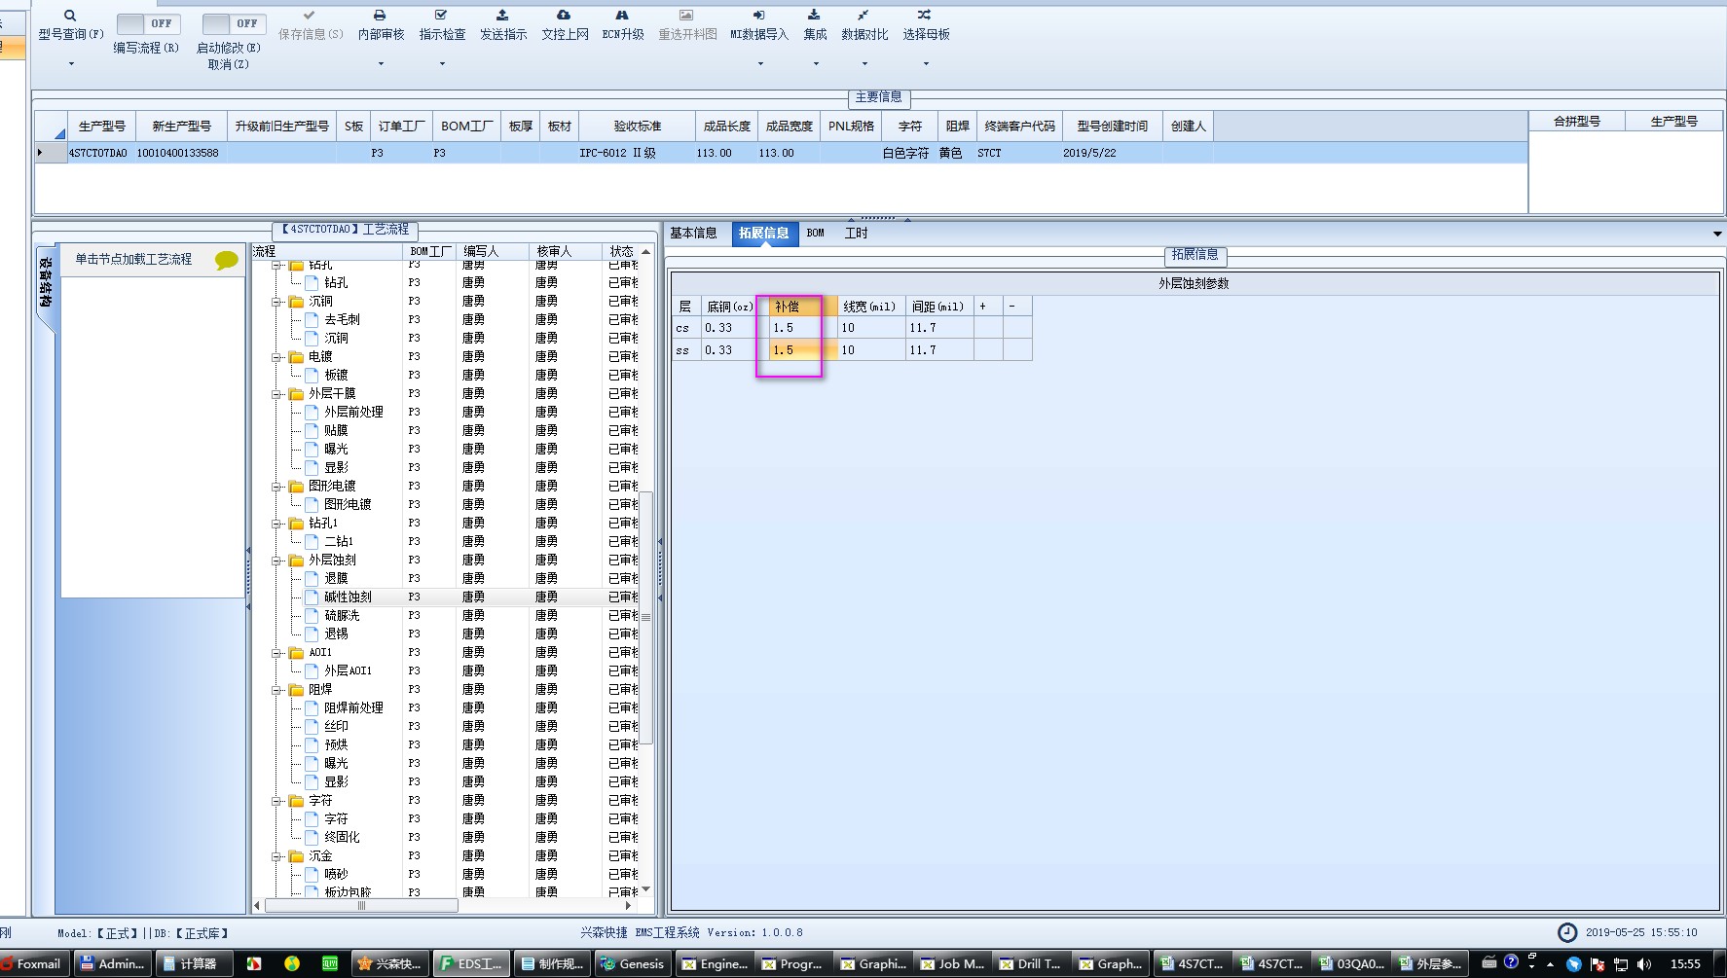The width and height of the screenshot is (1727, 978).
Task: Click the 外层蚀刻 folder icon
Action: click(x=297, y=560)
